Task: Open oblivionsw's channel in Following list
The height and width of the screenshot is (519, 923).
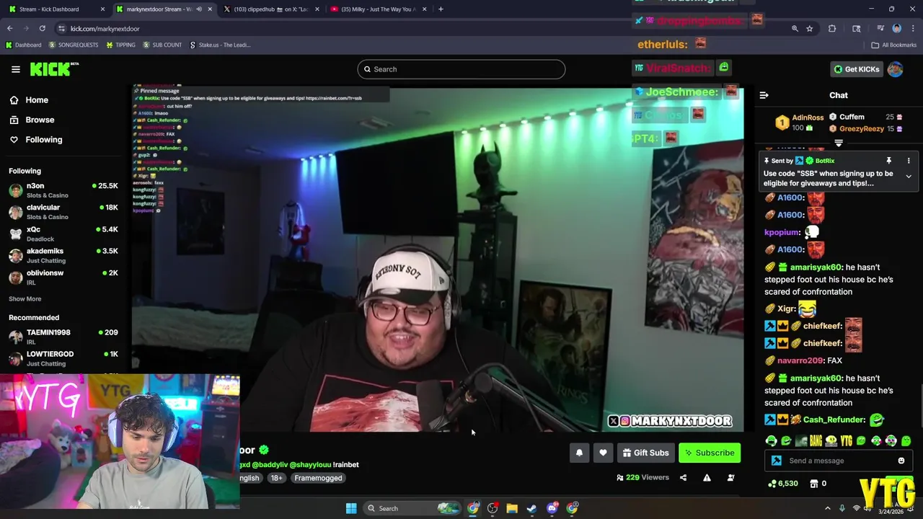Action: click(x=63, y=277)
